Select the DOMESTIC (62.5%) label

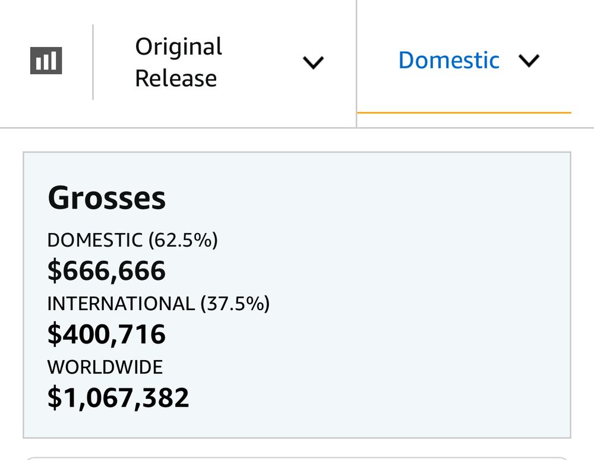tap(132, 240)
